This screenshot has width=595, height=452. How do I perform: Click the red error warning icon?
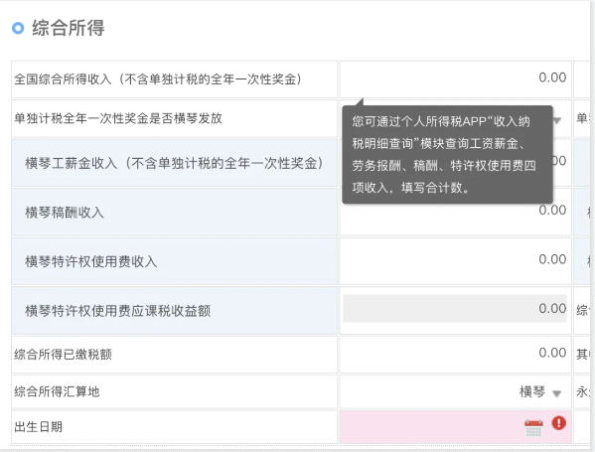point(558,423)
